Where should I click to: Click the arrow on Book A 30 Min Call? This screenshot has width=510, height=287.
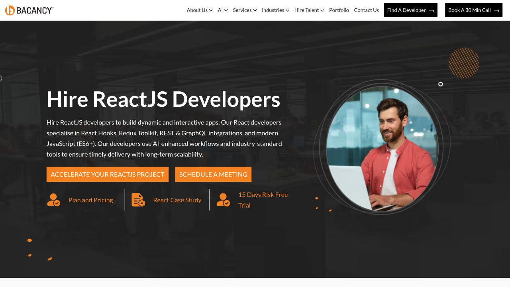[x=496, y=10]
